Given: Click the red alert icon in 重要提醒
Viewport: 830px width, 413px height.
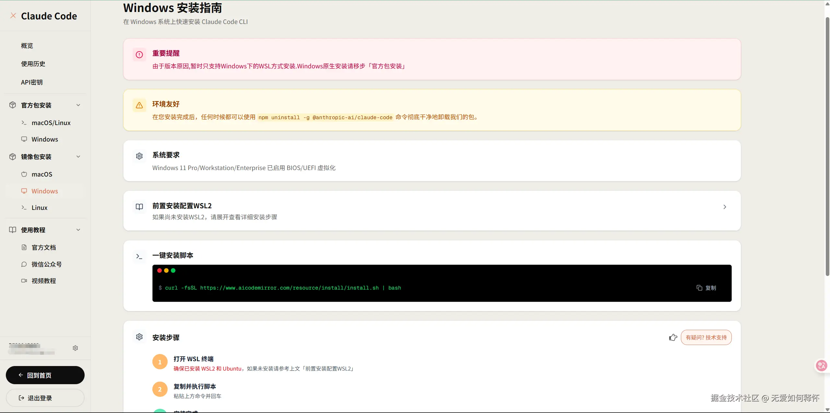Looking at the screenshot, I should [139, 55].
